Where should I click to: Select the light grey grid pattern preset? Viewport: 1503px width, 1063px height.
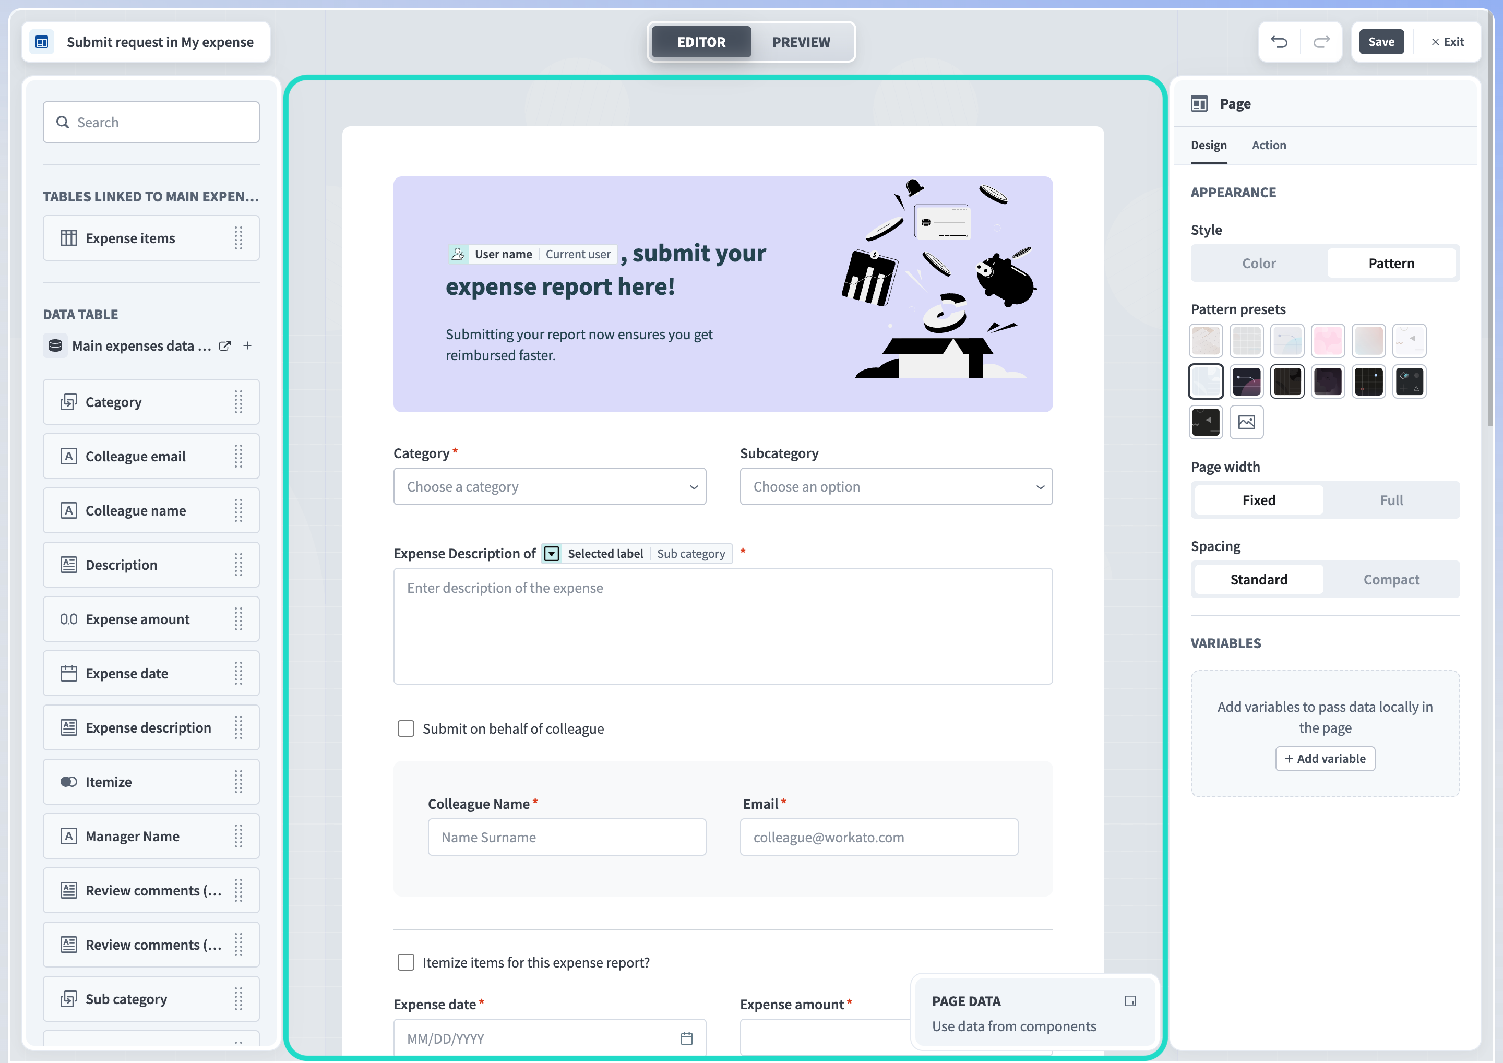point(1246,340)
